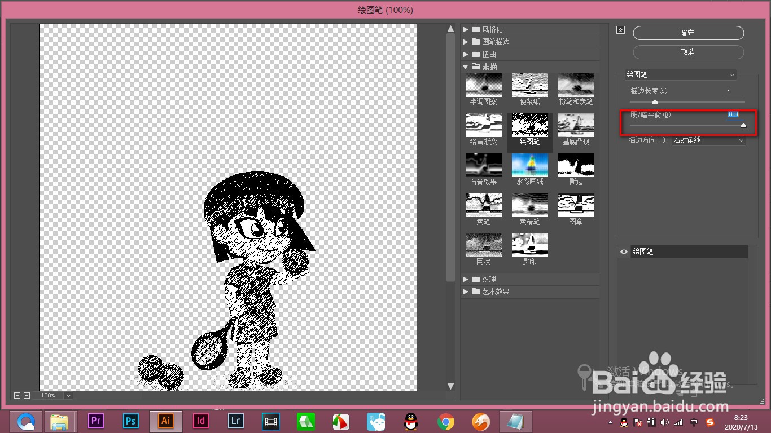Collapse filter gallery with double-arrow icon
Screen dimensions: 771x433
[x=620, y=30]
